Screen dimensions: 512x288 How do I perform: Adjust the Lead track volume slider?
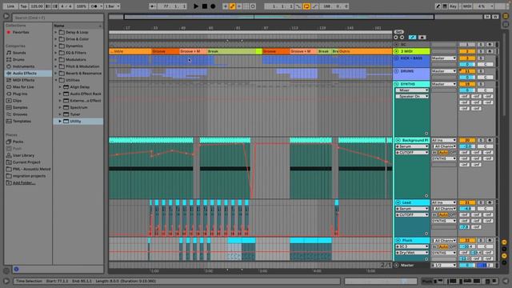467,209
